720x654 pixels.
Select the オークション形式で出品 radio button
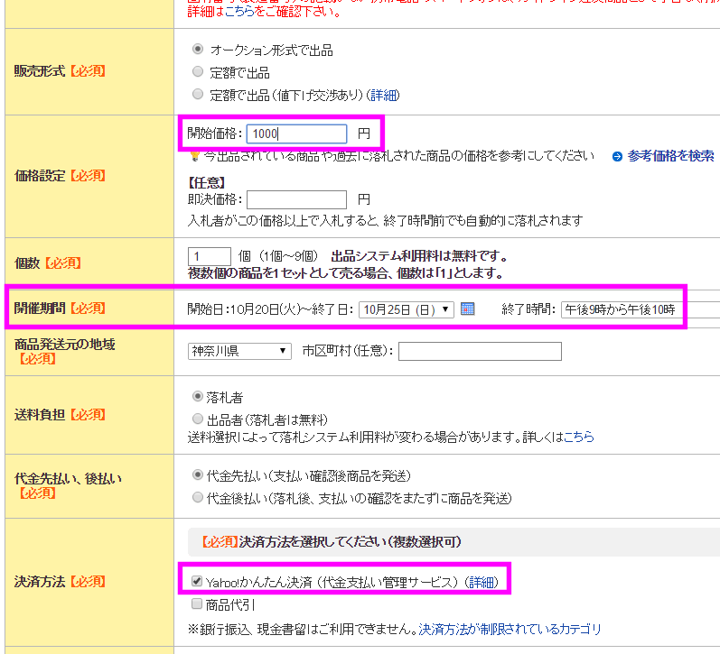(198, 50)
